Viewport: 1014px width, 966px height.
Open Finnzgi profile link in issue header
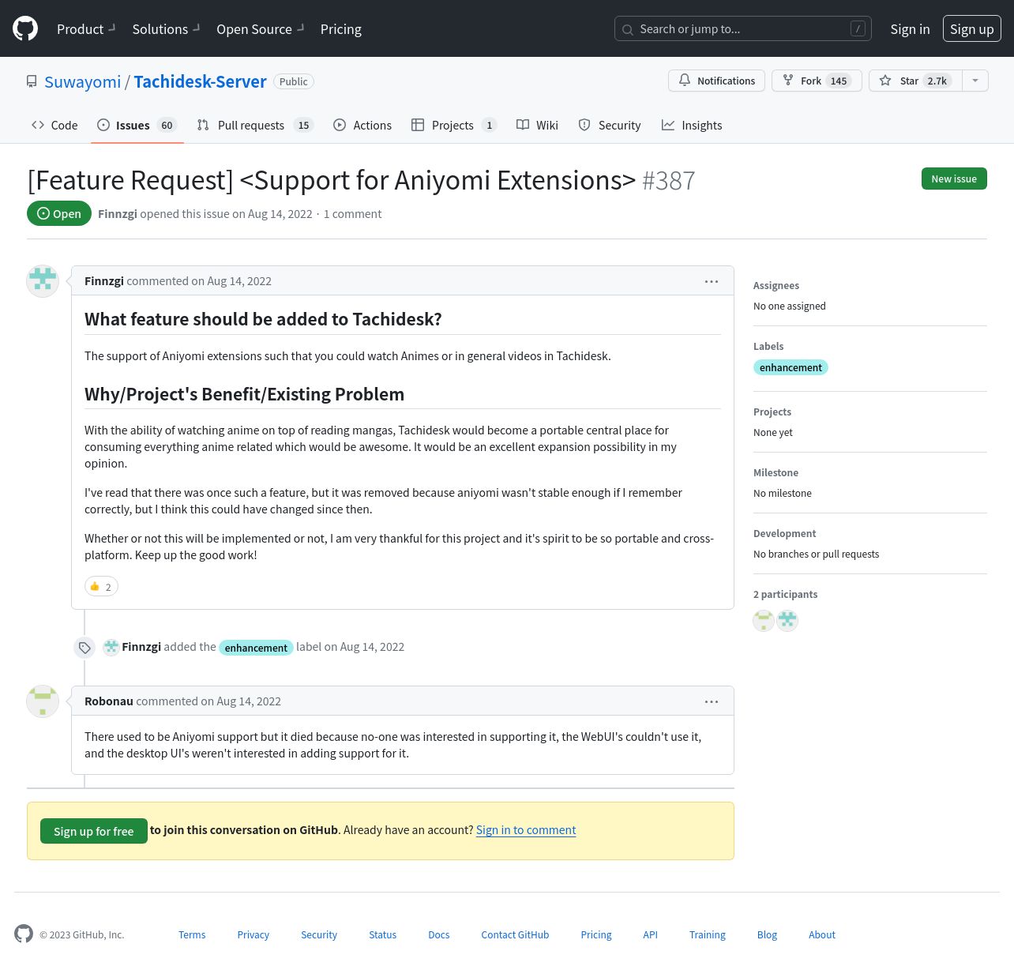click(x=118, y=214)
